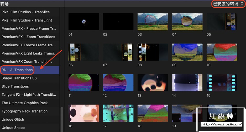Click the label 19 under the thumbnail

[x=174, y=126]
